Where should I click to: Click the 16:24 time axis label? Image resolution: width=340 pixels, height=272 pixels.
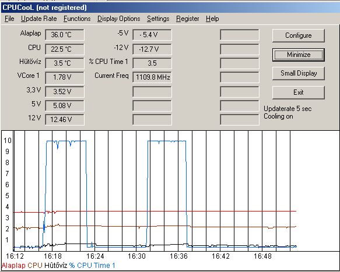tap(95, 256)
